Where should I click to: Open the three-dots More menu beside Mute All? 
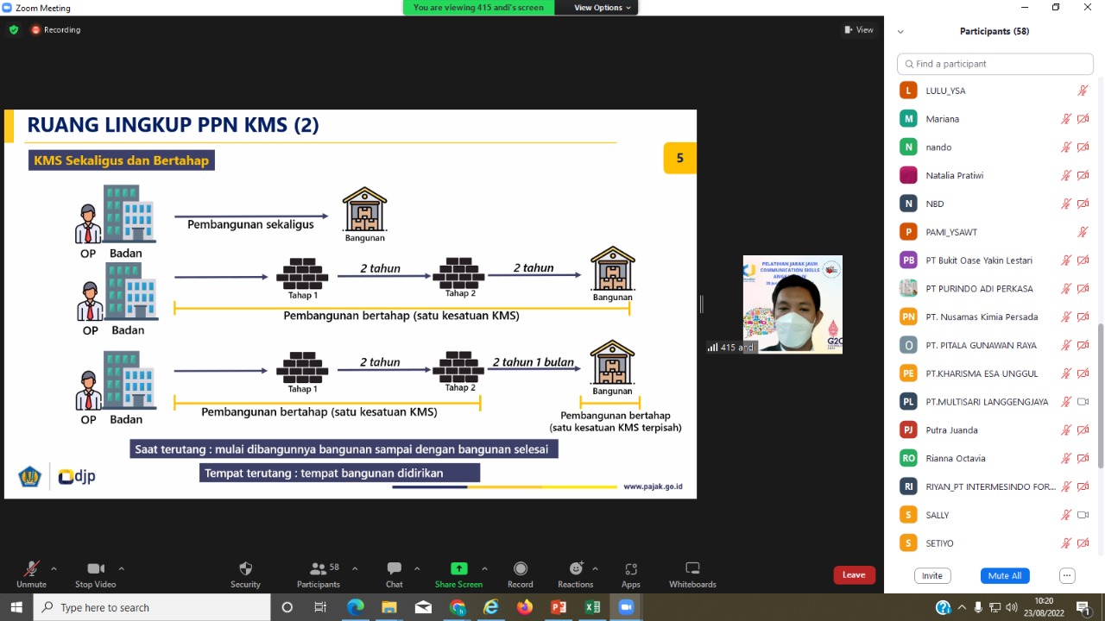point(1067,575)
